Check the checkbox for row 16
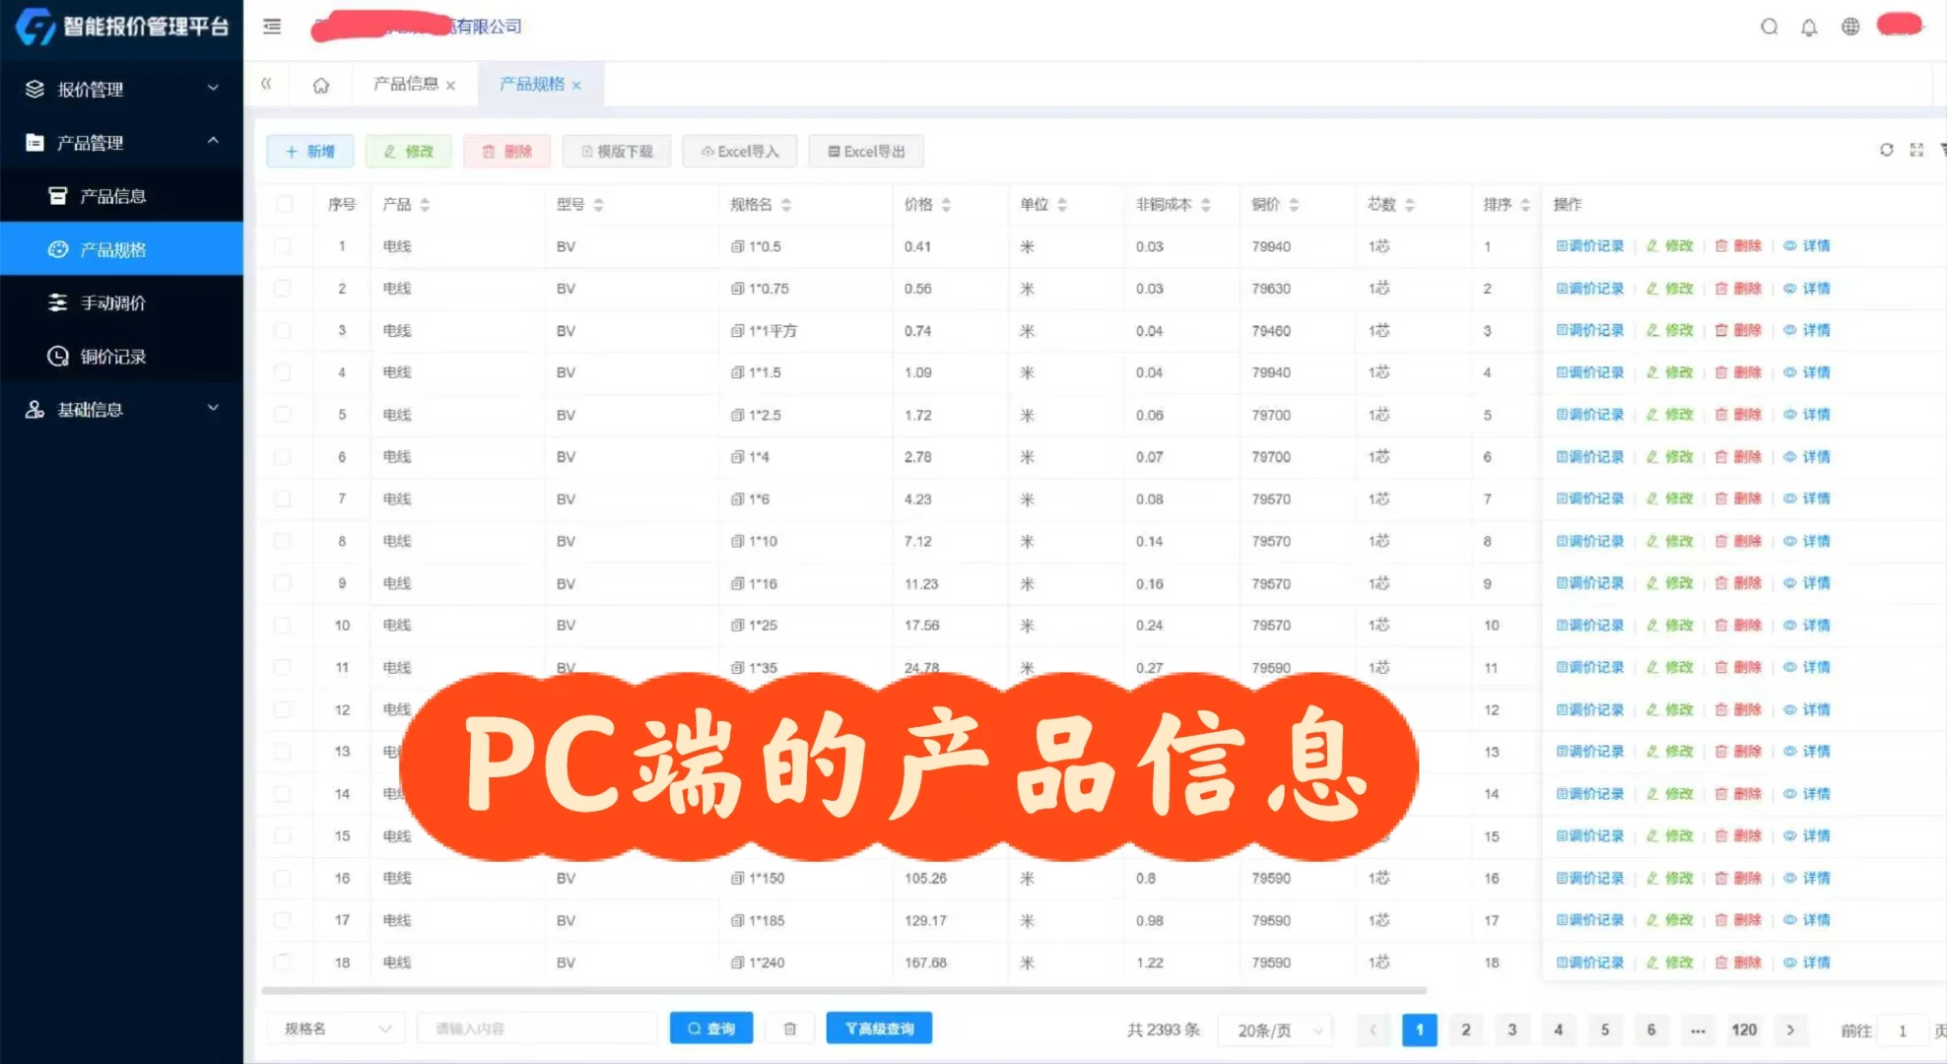 pyautogui.click(x=285, y=877)
